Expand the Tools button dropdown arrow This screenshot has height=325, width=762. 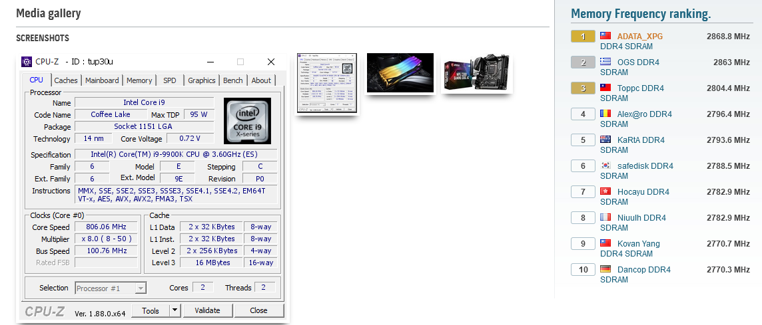point(175,310)
